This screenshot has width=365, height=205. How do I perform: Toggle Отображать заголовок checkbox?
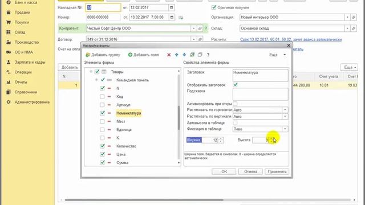click(235, 85)
